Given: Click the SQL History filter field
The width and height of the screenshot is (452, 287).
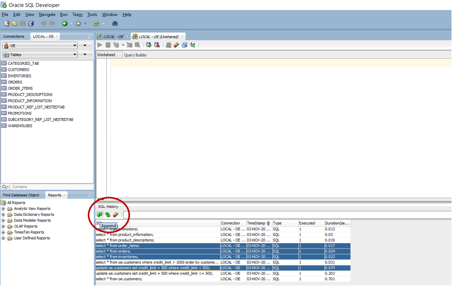Looking at the screenshot, I should (287, 215).
